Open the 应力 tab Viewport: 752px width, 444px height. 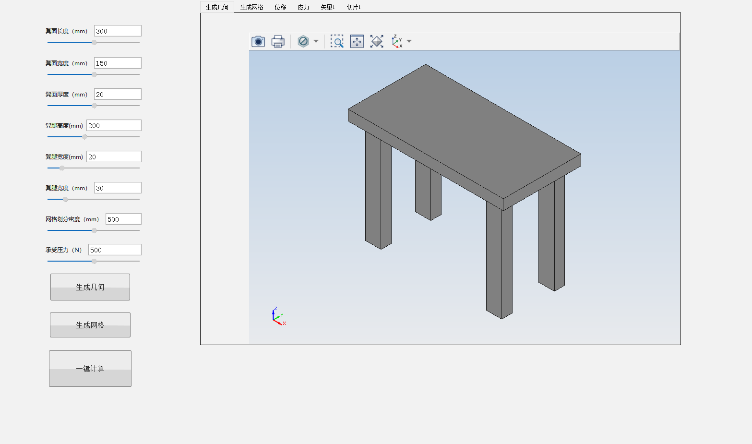tap(303, 7)
